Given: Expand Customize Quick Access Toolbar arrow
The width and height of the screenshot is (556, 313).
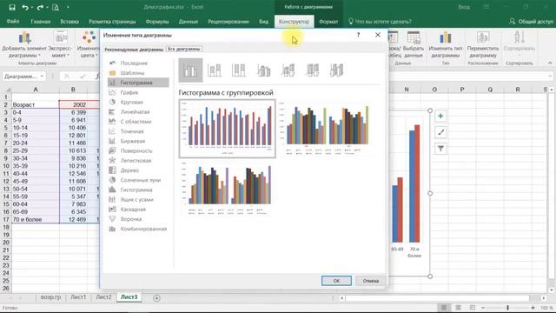Looking at the screenshot, I should [x=68, y=7].
